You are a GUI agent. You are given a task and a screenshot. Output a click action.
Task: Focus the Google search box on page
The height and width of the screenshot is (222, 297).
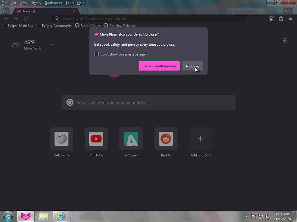pyautogui.click(x=148, y=103)
